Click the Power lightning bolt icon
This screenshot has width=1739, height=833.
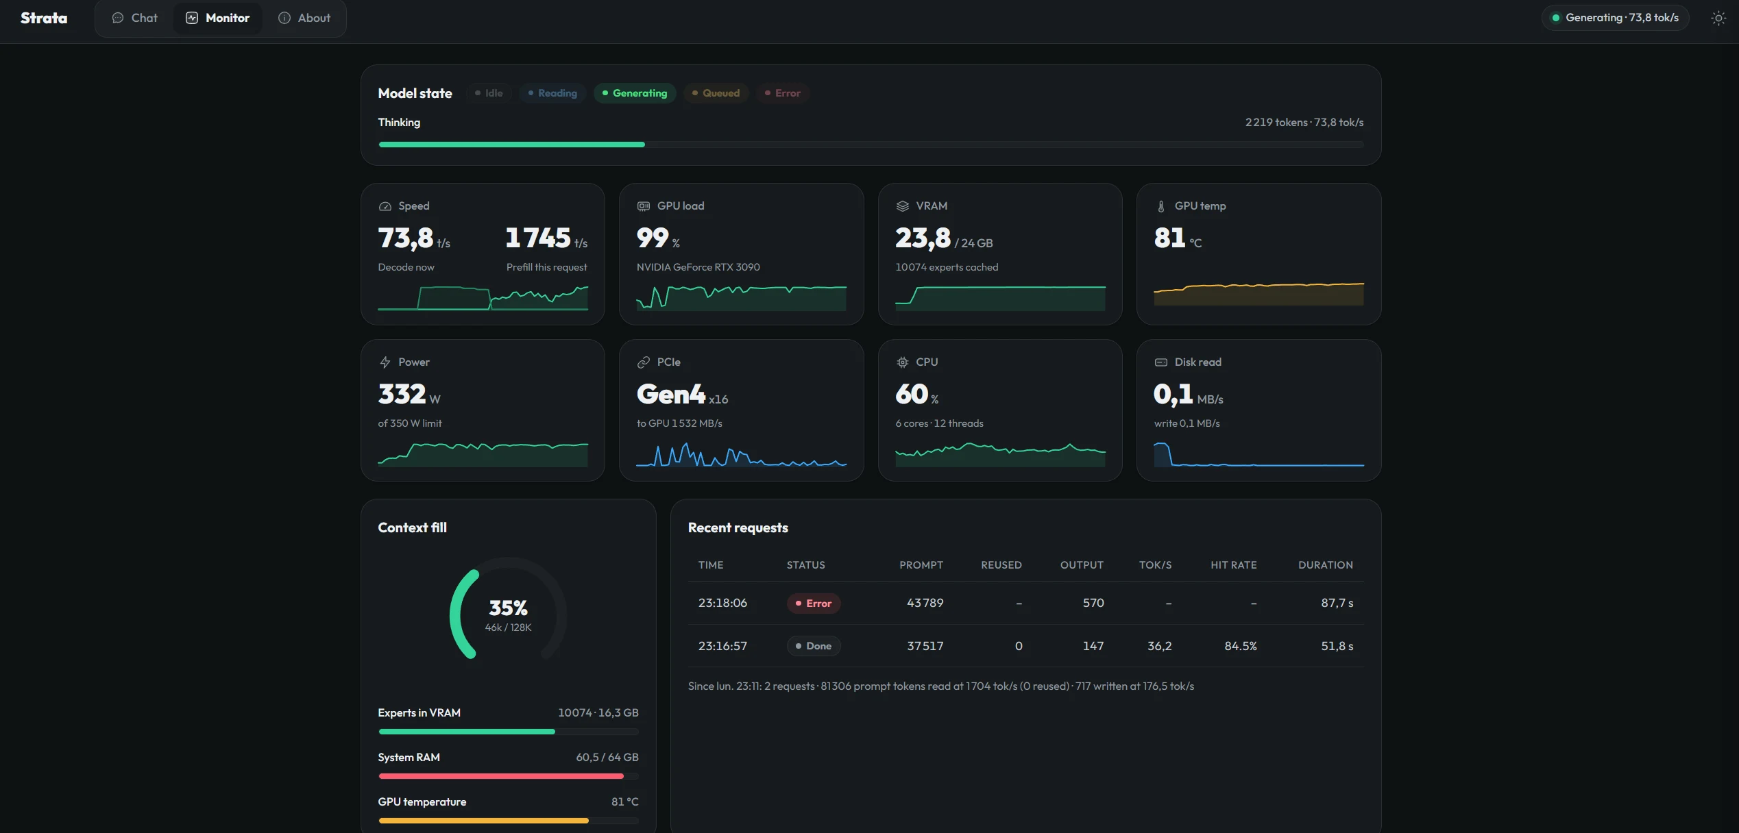(x=385, y=362)
